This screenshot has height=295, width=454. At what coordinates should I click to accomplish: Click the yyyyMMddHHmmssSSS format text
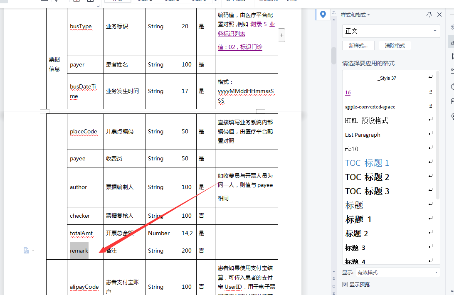pos(246,96)
